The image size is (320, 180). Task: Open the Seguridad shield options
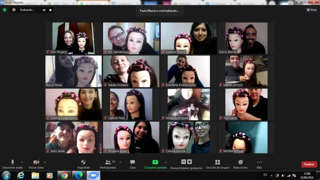tap(83, 164)
